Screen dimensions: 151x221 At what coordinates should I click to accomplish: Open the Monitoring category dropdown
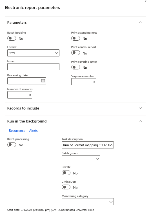(88, 202)
